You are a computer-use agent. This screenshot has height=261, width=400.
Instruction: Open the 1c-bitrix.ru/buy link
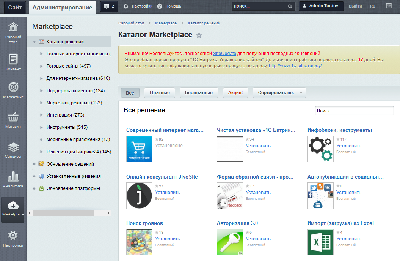(x=295, y=65)
